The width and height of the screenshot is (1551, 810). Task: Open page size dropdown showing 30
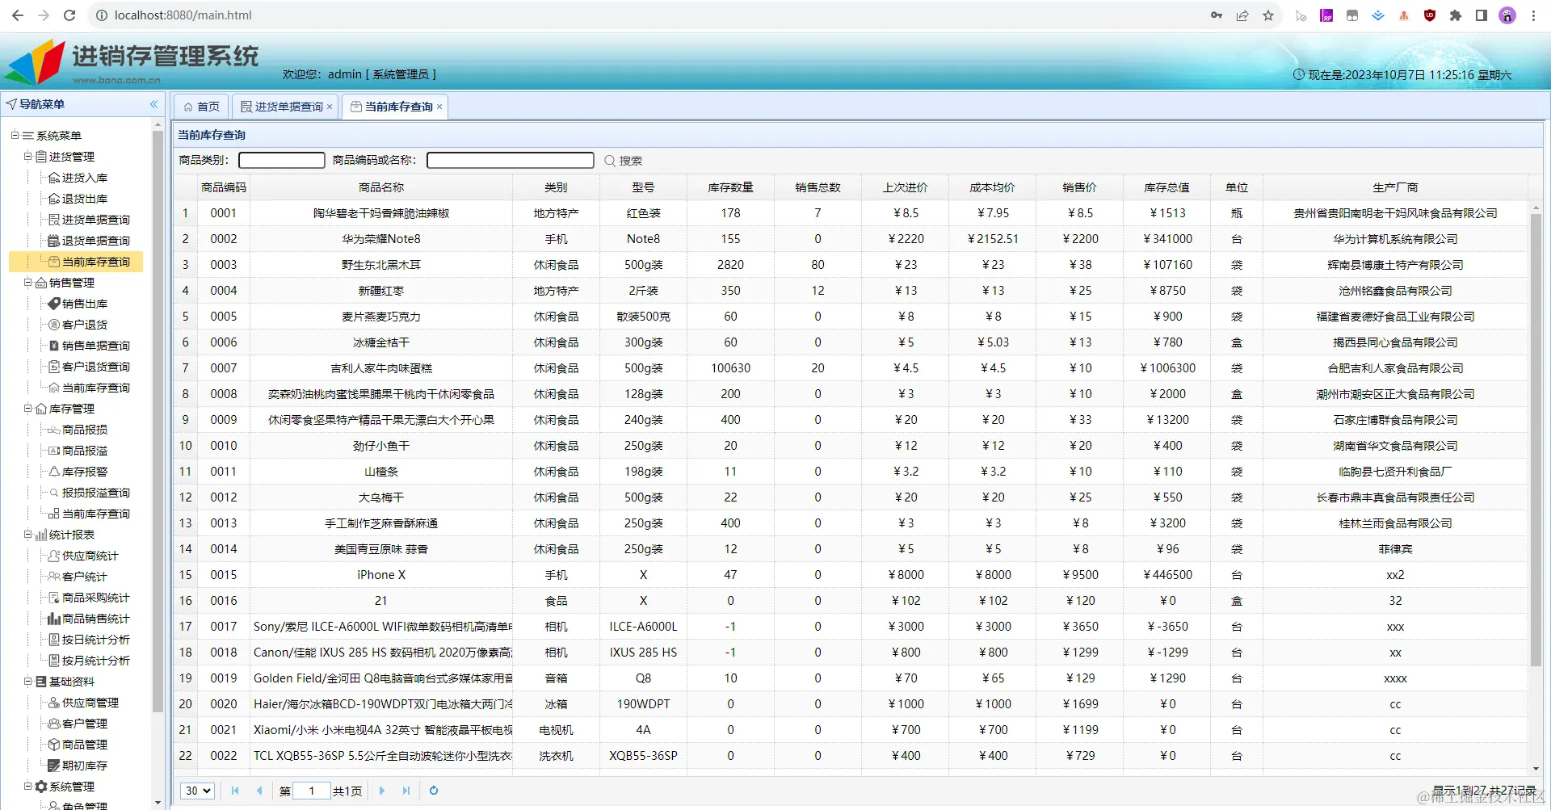197,791
